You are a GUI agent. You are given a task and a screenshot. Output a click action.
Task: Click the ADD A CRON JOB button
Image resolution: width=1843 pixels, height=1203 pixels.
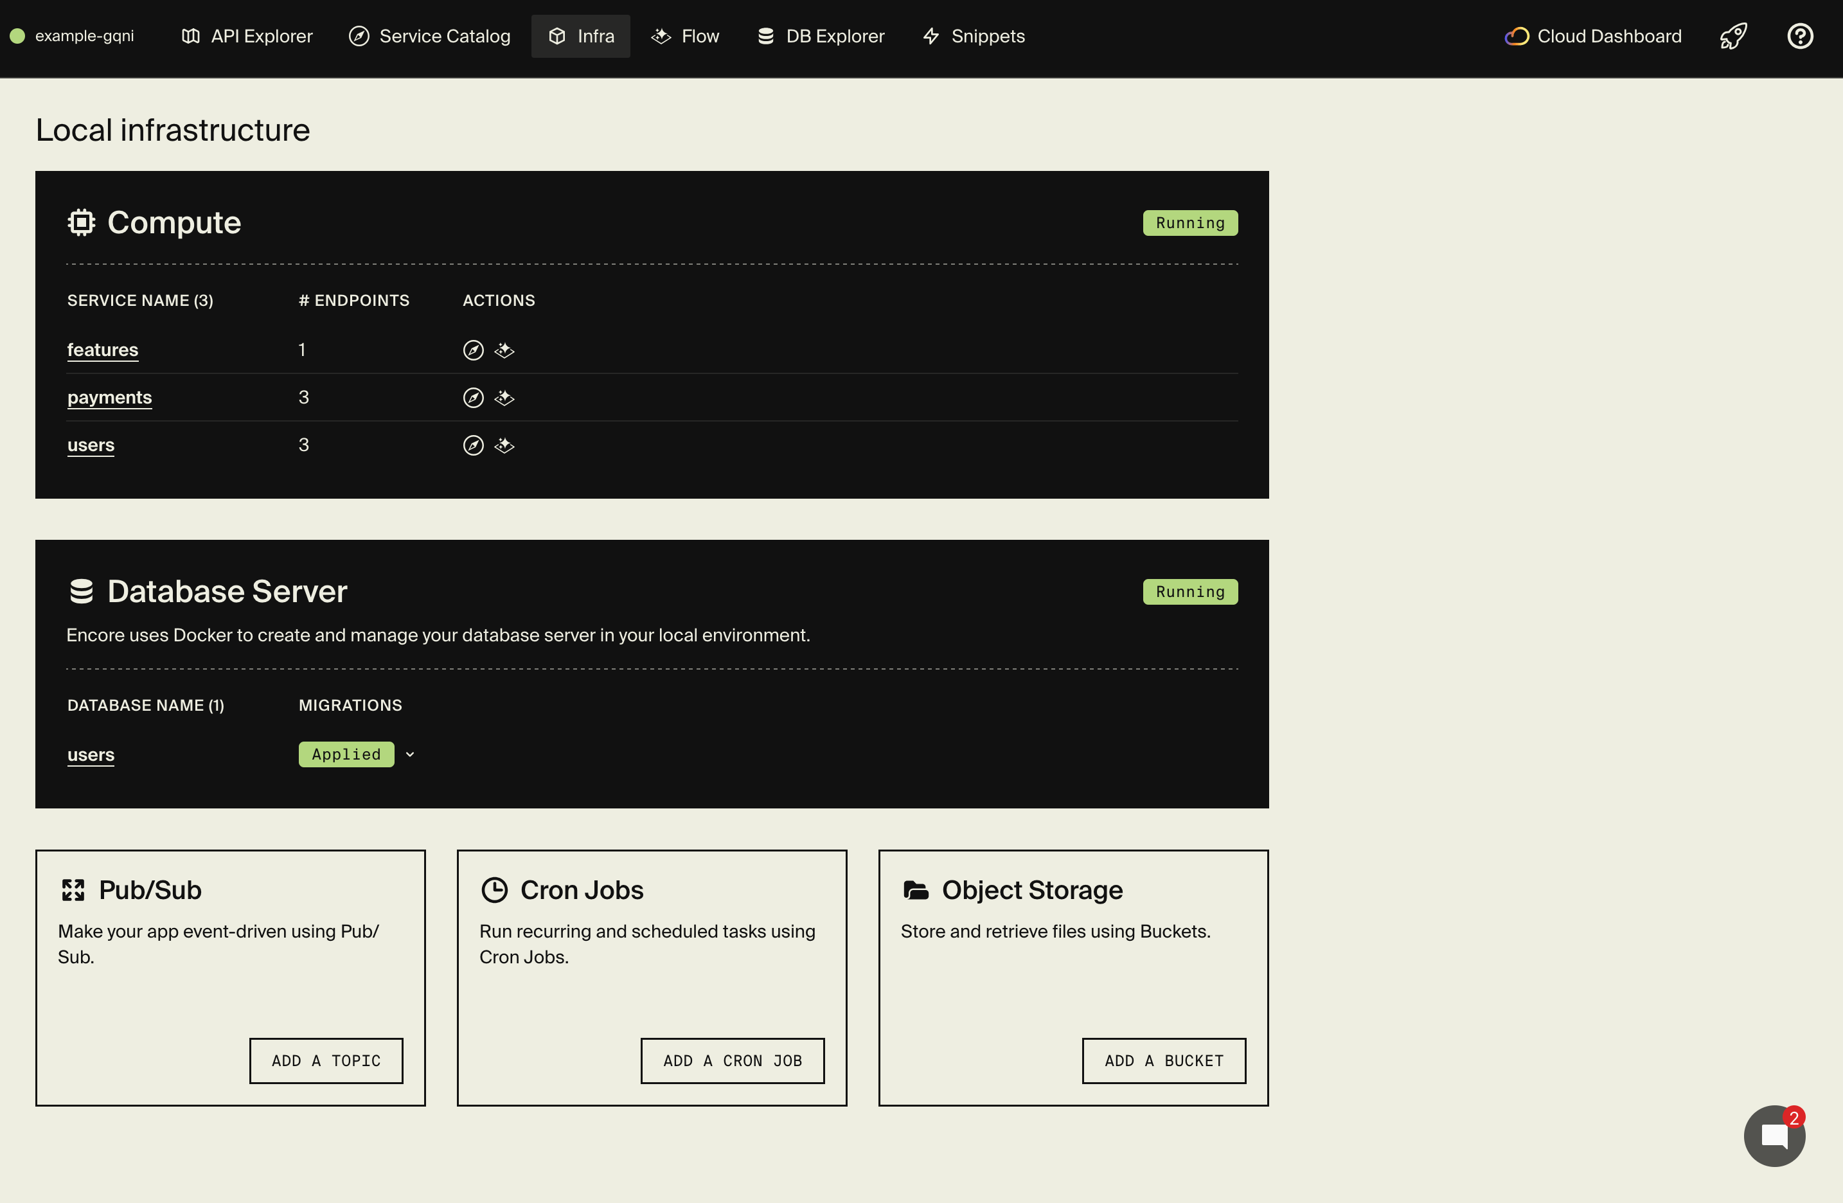coord(732,1060)
